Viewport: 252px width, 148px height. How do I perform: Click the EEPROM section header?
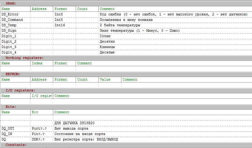point(13,74)
